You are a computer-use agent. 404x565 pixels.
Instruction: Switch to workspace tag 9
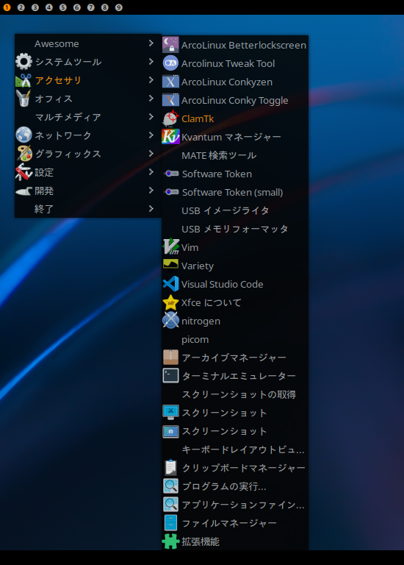119,7
